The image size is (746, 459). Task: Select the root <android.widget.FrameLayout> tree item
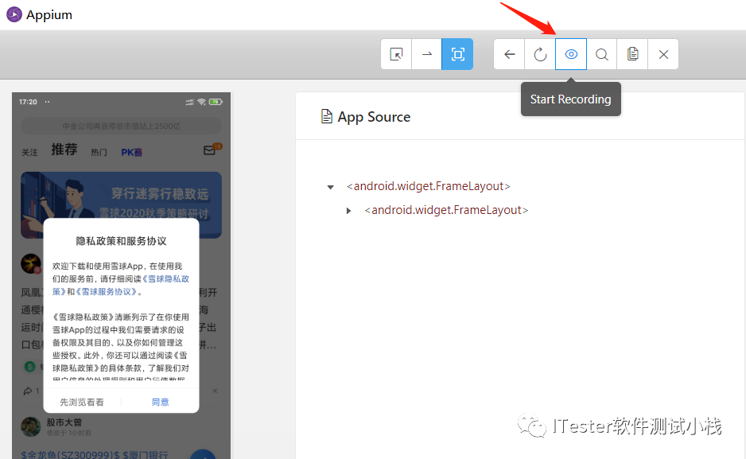click(428, 186)
